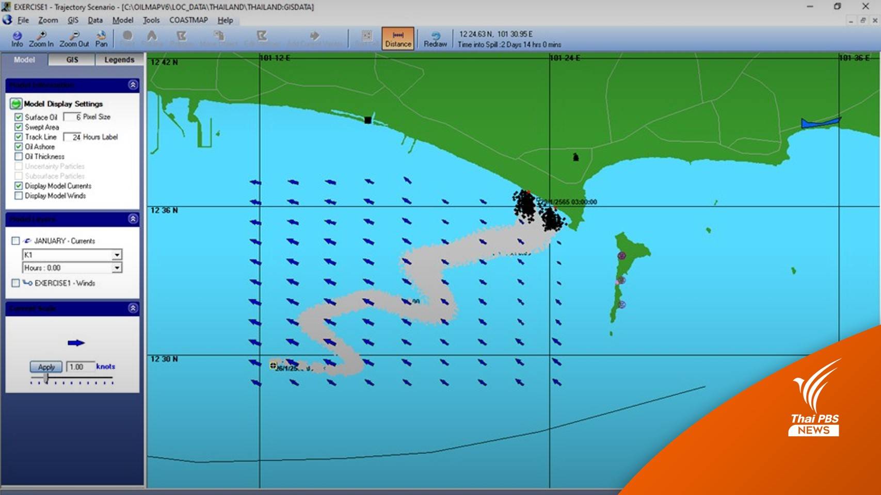Click the Pixel Size input field
Image resolution: width=881 pixels, height=495 pixels.
click(x=72, y=117)
